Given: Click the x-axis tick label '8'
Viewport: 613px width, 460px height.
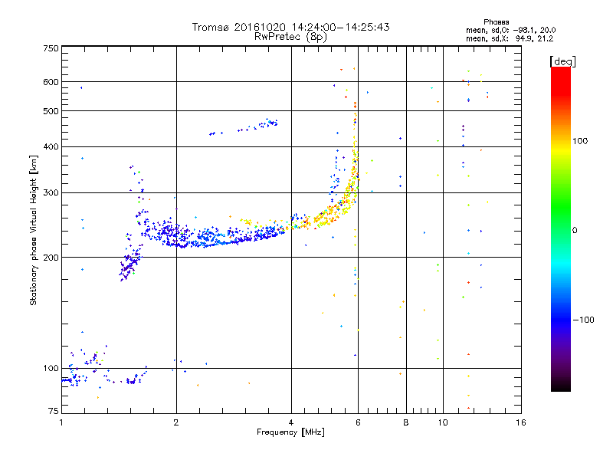Looking at the screenshot, I should [x=406, y=422].
